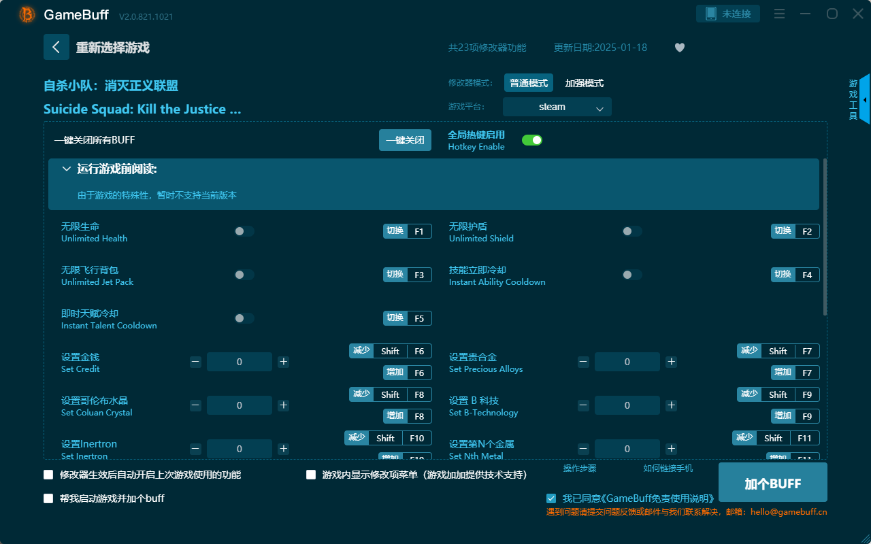Open the steam game platform dropdown
Screen dimensions: 871x544
click(x=557, y=107)
